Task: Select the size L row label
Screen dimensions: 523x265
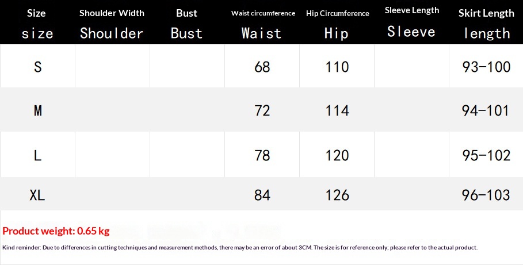Action: click(x=37, y=155)
